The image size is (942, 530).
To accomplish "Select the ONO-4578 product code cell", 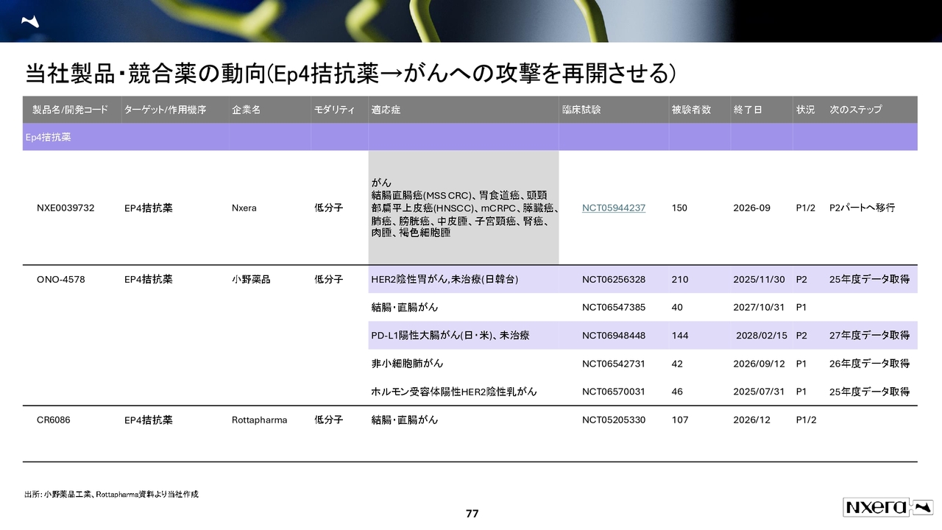I will pyautogui.click(x=60, y=279).
